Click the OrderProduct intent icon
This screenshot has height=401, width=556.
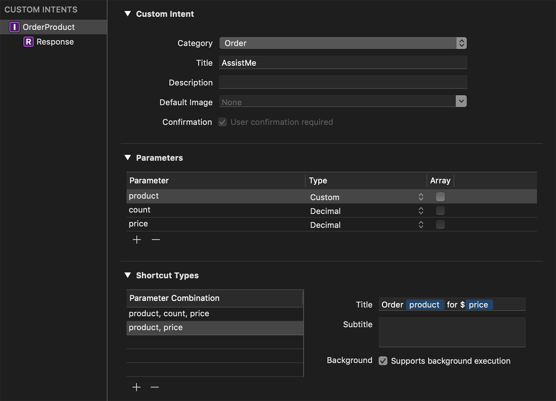(14, 27)
